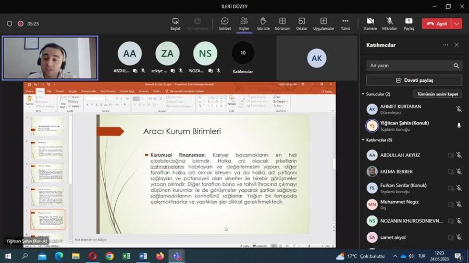Open the Sohbet chat panel
469x263 pixels.
pyautogui.click(x=225, y=23)
